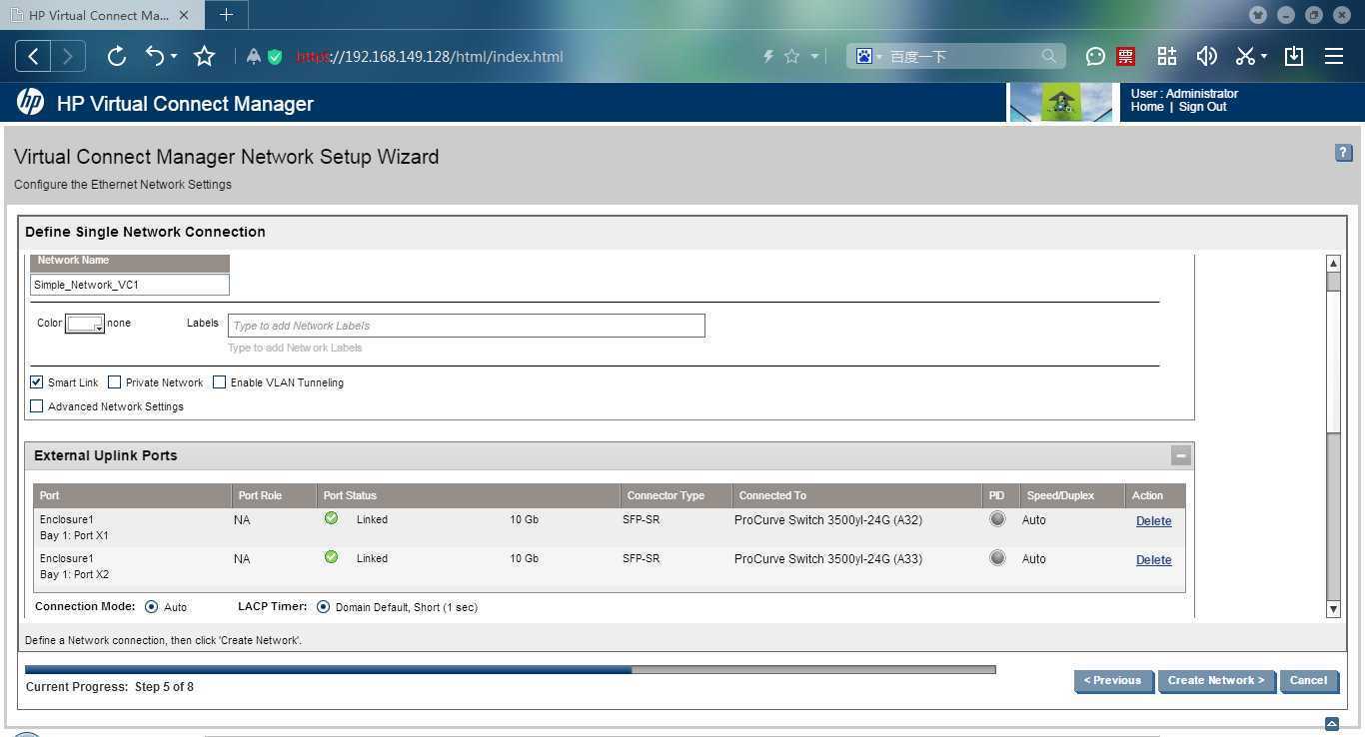Click the network Labels input field
This screenshot has width=1365, height=737.
pos(467,326)
